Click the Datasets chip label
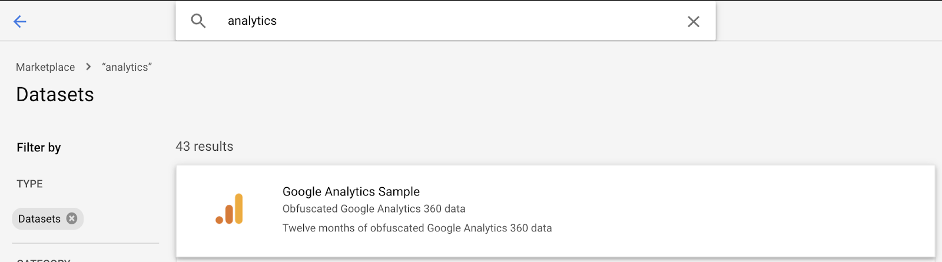The height and width of the screenshot is (262, 942). click(39, 219)
